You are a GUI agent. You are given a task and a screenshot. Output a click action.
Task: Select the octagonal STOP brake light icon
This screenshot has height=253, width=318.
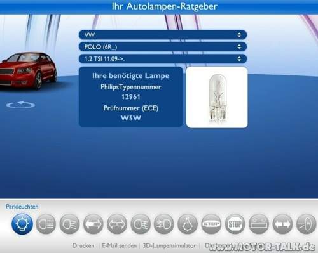pyautogui.click(x=235, y=224)
